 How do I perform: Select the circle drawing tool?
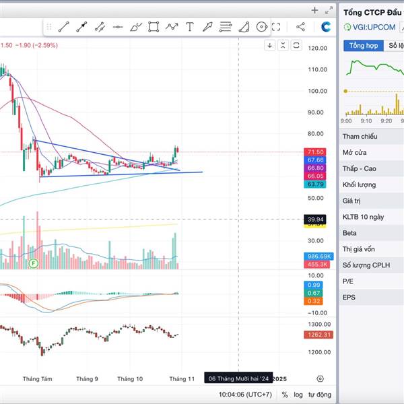point(262,27)
